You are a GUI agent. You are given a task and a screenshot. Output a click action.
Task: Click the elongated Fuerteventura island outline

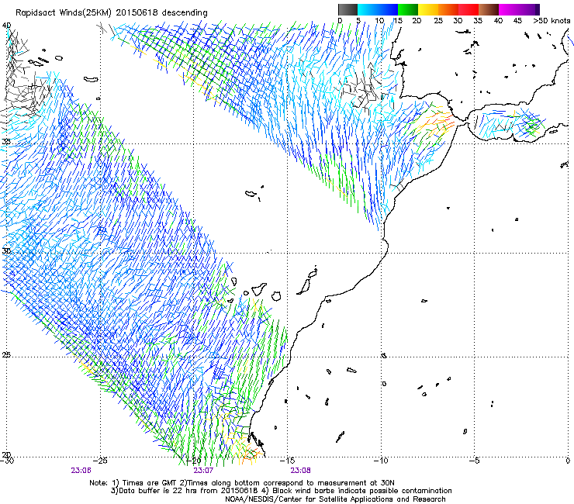click(303, 287)
